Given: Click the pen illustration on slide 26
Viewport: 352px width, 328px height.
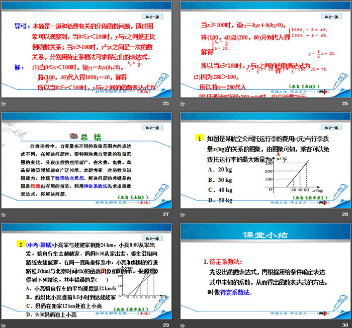Looking at the screenshot, I should (341, 81).
